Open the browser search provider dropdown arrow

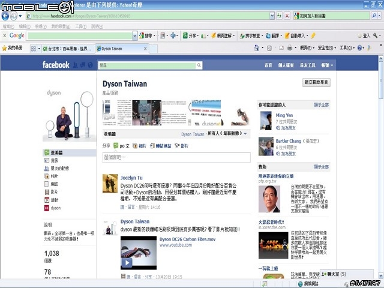(x=380, y=16)
